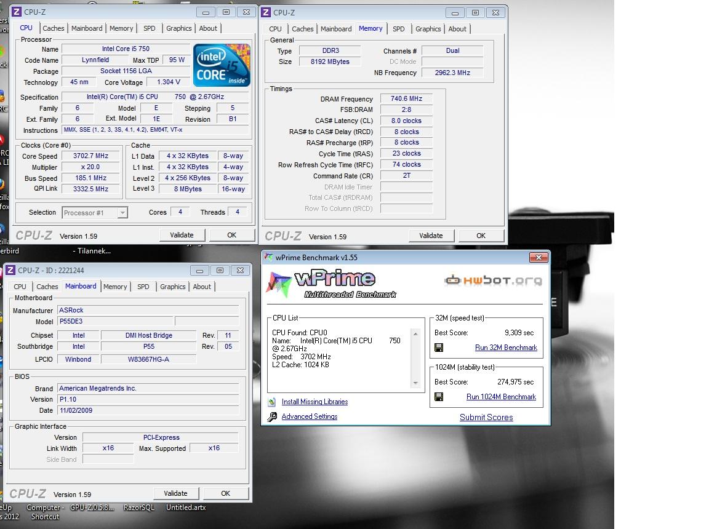Click the save disk icon for 1024M score
The image size is (709, 529).
coord(439,397)
